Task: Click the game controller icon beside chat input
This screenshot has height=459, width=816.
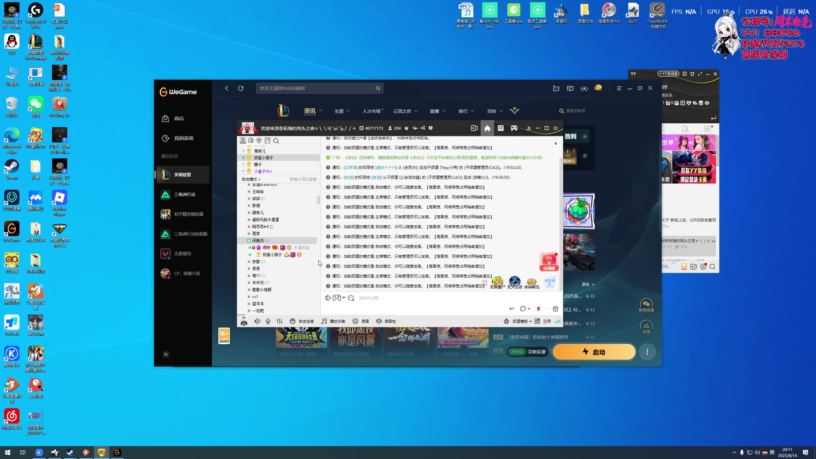Action: [x=337, y=298]
